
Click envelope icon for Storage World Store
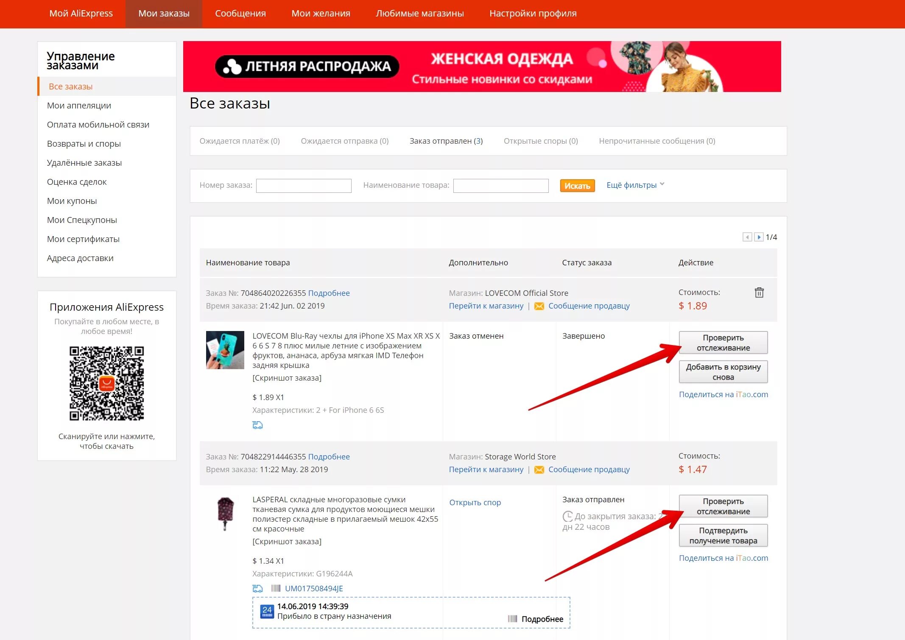[539, 470]
